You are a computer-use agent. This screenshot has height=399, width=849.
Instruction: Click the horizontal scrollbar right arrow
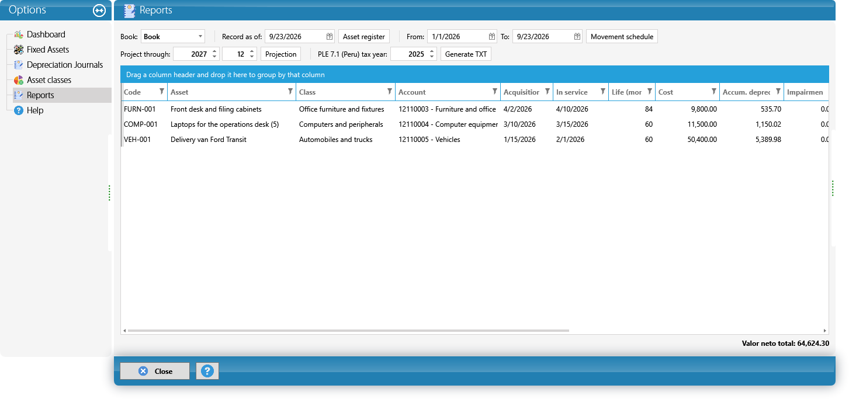point(825,331)
